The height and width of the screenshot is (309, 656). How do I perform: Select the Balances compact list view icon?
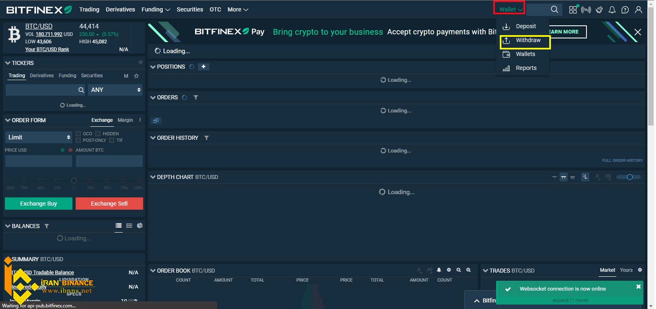pyautogui.click(x=119, y=226)
